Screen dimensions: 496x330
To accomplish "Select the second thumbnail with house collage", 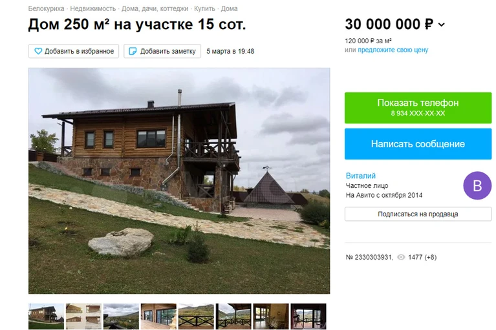I will [x=83, y=316].
